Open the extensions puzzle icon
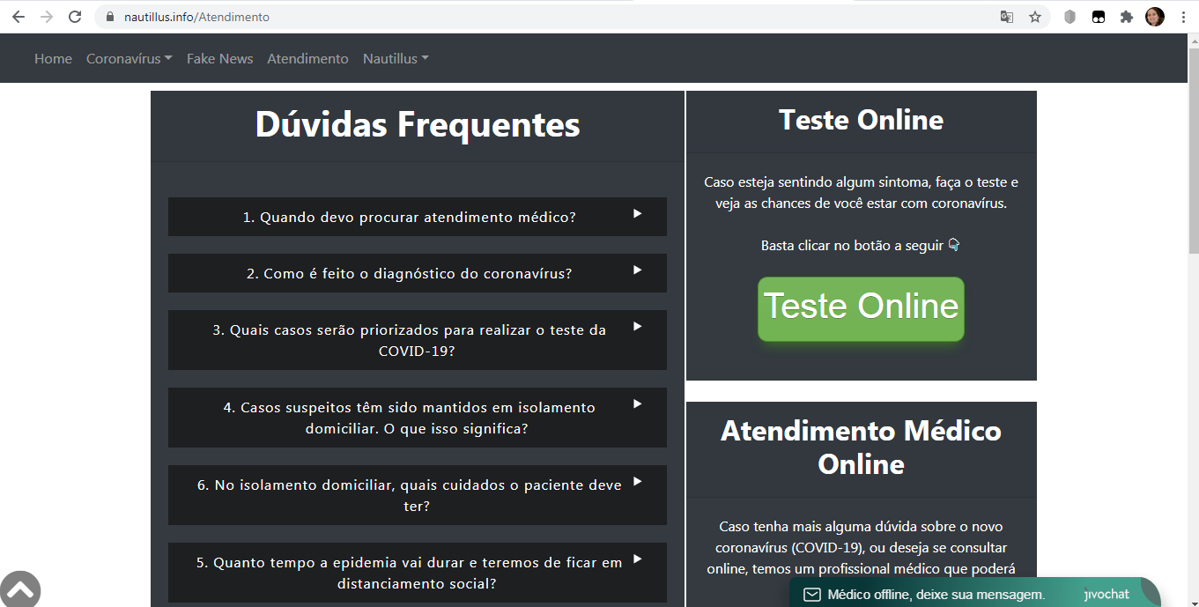This screenshot has width=1199, height=607. [x=1126, y=17]
